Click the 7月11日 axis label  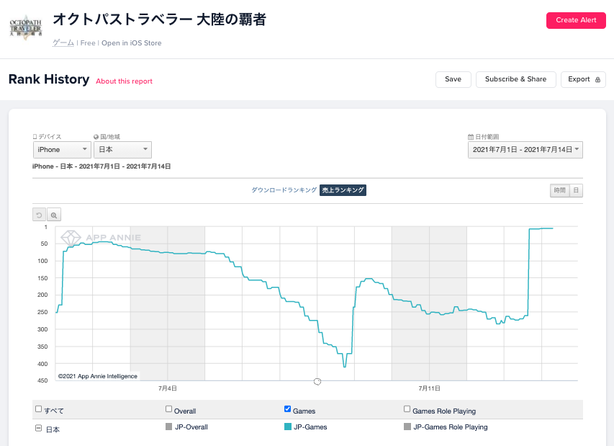pos(429,388)
